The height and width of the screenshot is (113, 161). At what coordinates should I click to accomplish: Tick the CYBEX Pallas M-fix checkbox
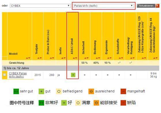5,75
